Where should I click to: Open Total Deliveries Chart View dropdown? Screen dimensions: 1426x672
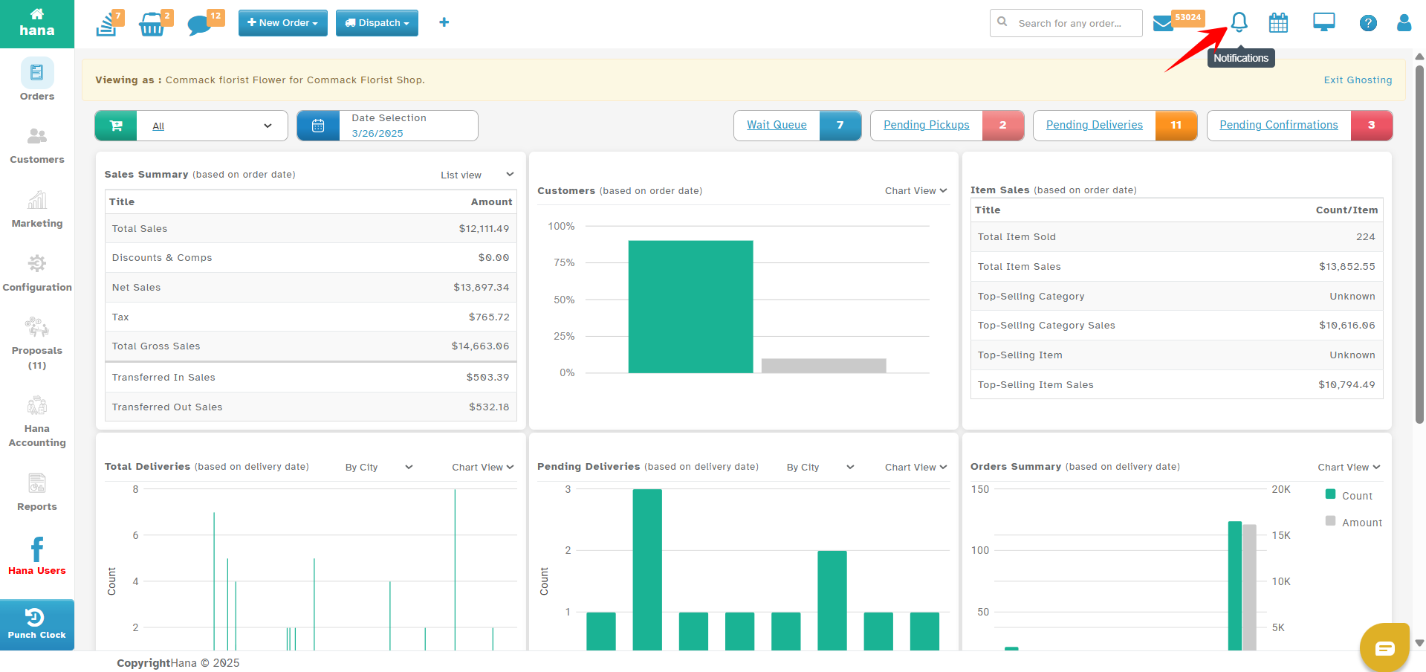(x=483, y=467)
